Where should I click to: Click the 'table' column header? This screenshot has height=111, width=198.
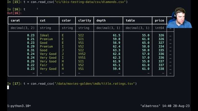coord(130,20)
